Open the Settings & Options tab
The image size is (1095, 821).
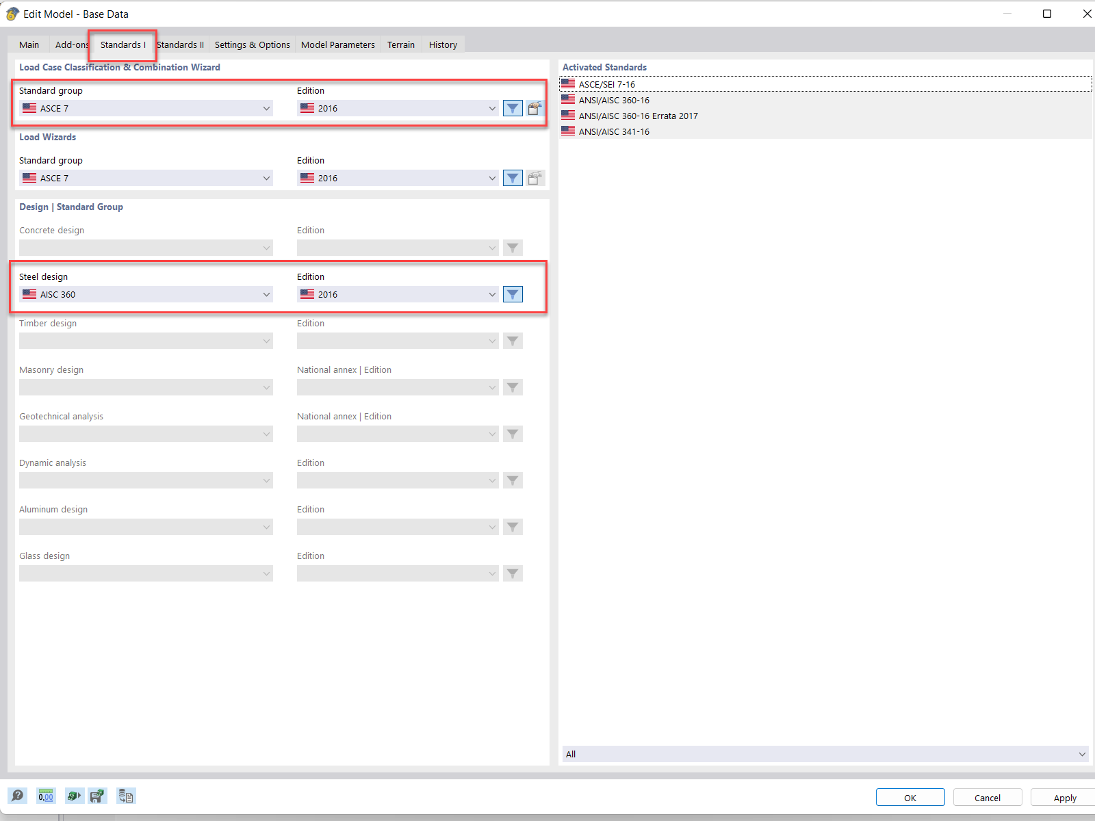coord(252,44)
